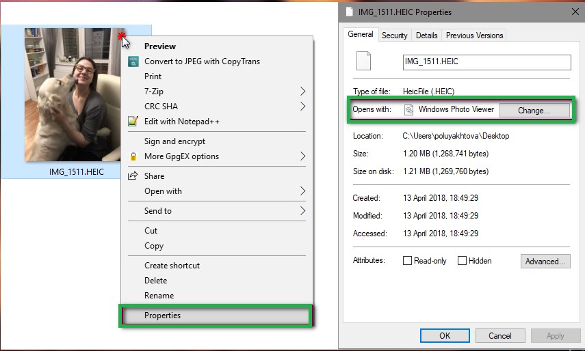Check the Hidden attribute checkbox
This screenshot has height=351, width=585.
click(x=462, y=261)
